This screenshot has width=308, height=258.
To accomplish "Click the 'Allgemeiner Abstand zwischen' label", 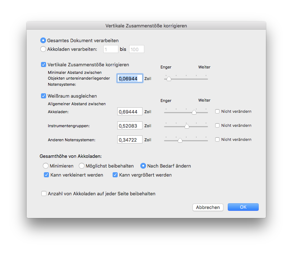I will (x=77, y=104).
